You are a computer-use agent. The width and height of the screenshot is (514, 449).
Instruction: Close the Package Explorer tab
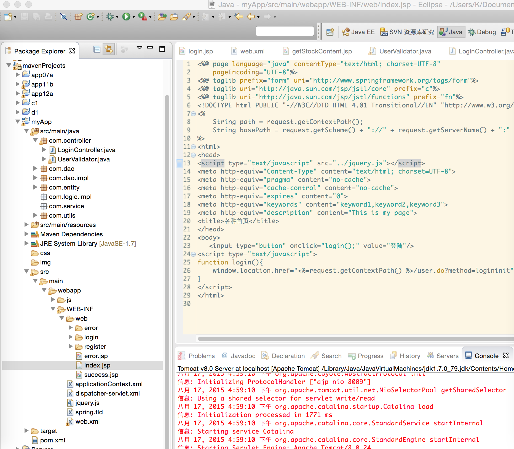click(x=72, y=51)
